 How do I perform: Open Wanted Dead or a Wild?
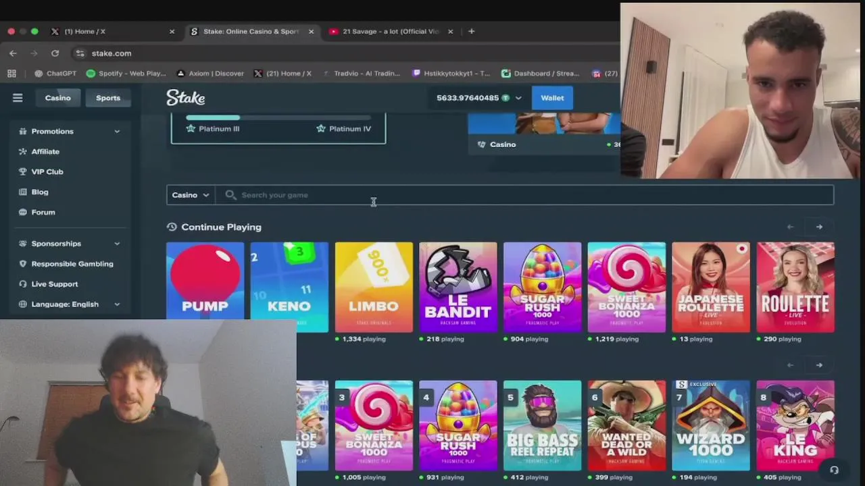(626, 426)
